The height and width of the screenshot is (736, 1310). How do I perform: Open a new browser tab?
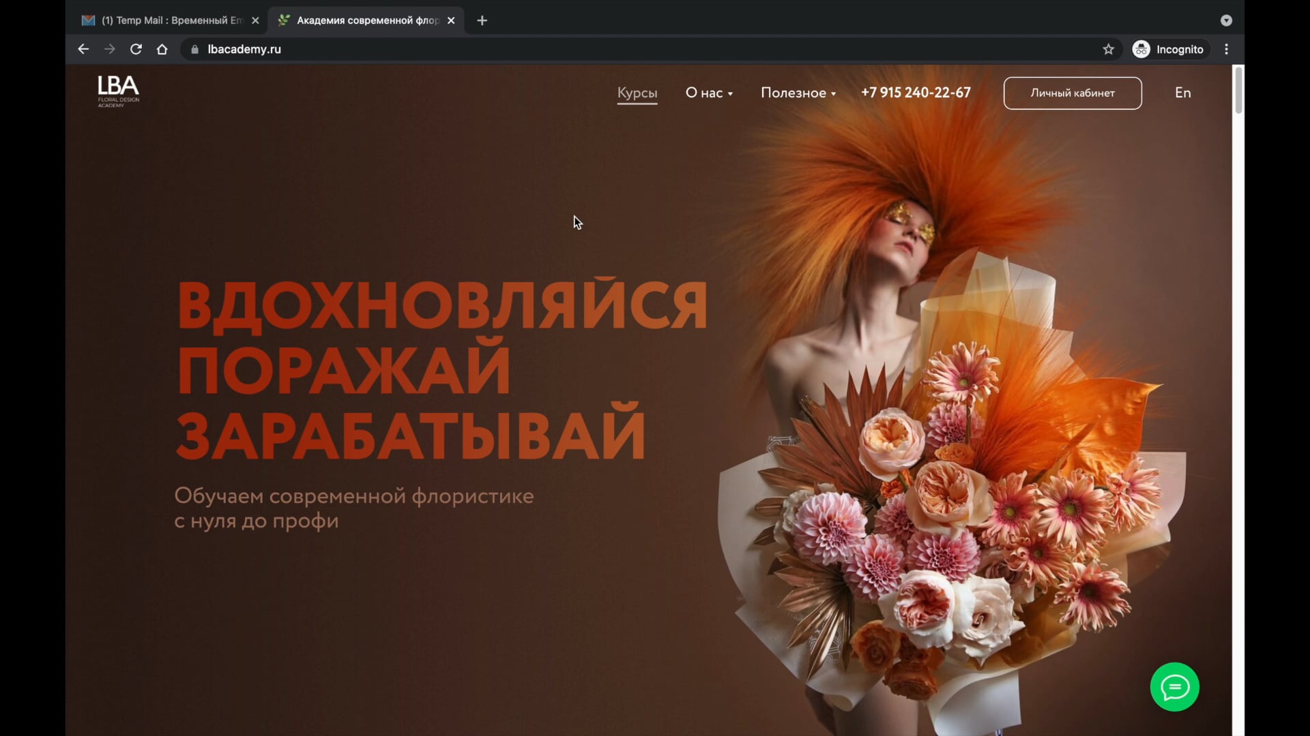(x=482, y=20)
